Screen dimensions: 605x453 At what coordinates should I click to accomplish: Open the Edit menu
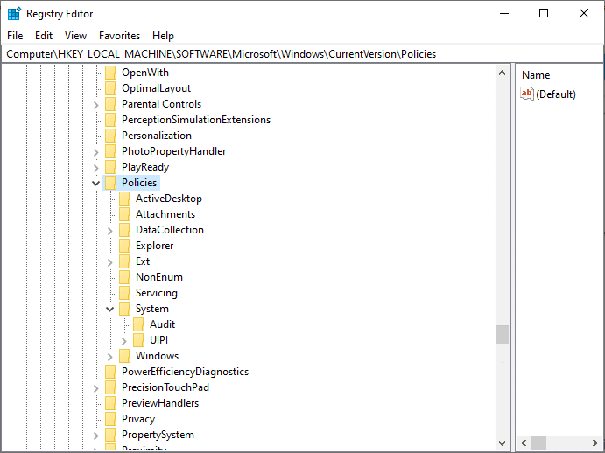pyautogui.click(x=44, y=36)
